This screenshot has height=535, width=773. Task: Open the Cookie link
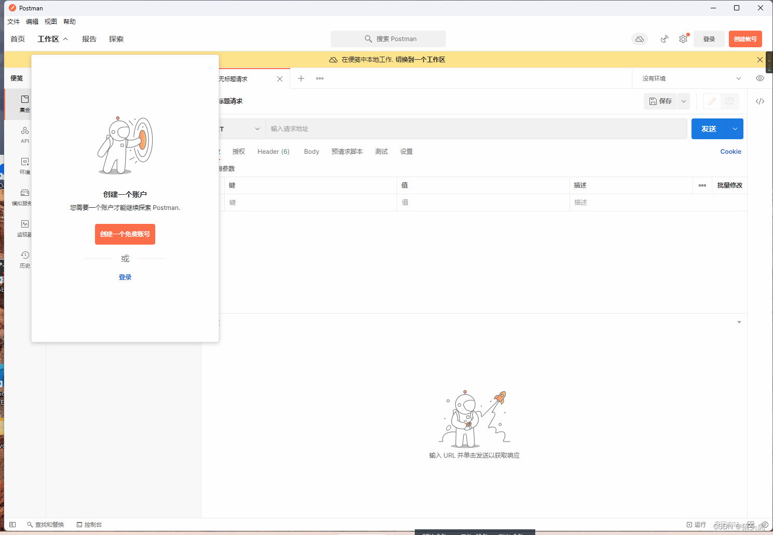click(731, 152)
